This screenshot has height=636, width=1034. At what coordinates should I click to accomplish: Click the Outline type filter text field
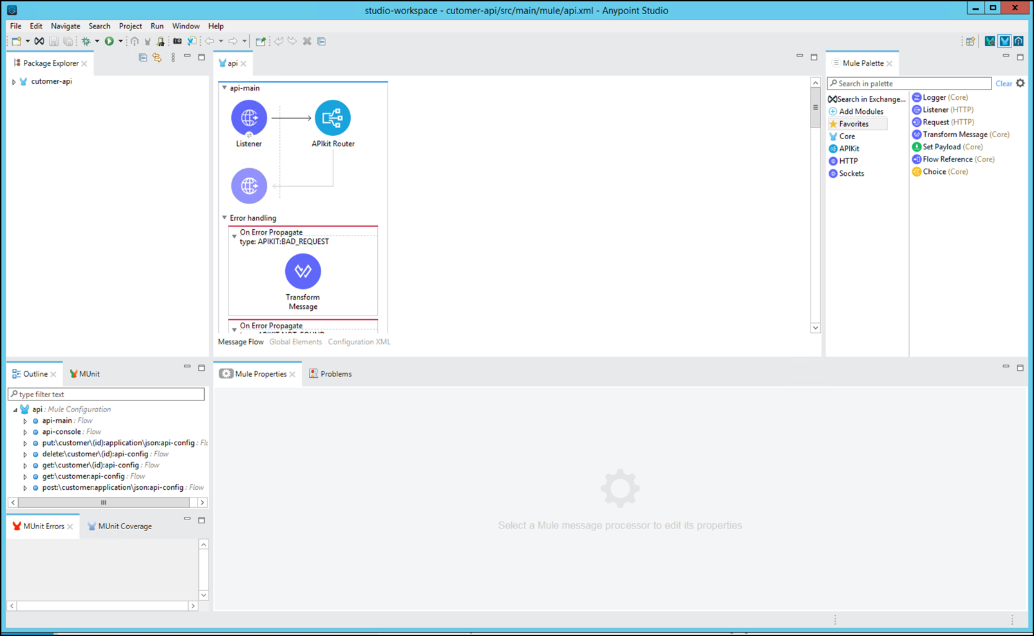tap(106, 395)
